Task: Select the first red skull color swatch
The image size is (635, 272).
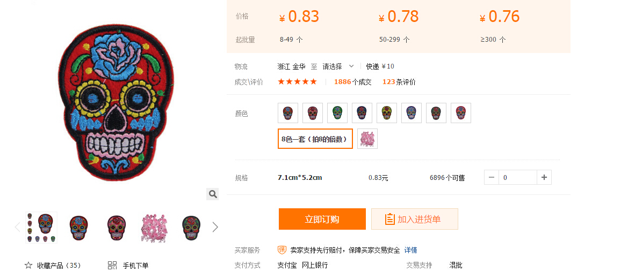Action: 288,113
